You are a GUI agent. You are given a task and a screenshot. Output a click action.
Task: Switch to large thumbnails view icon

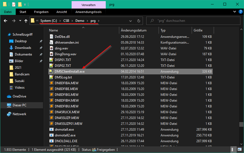[x=240, y=150]
